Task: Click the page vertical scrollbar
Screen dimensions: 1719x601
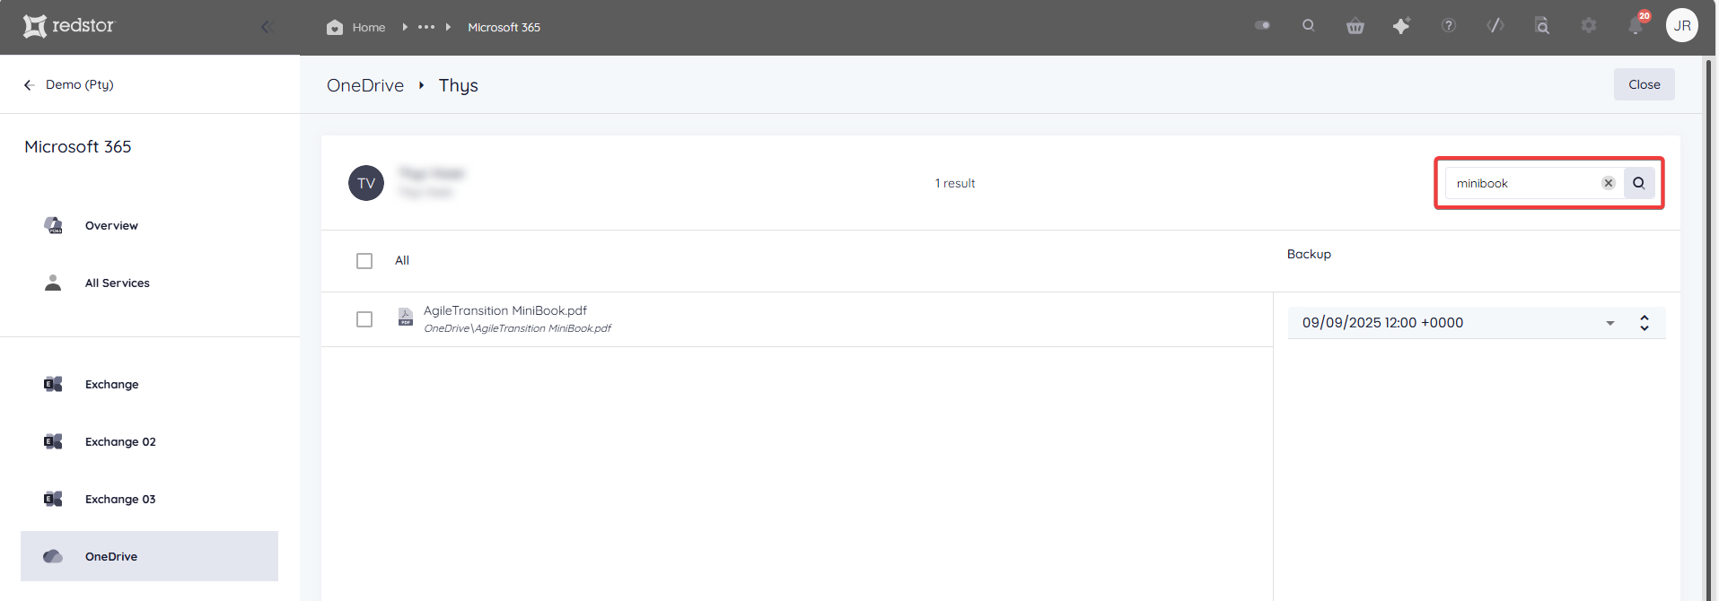Action: tap(1708, 327)
